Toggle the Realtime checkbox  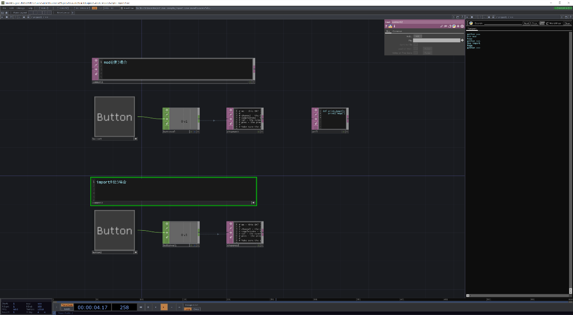pos(122,8)
